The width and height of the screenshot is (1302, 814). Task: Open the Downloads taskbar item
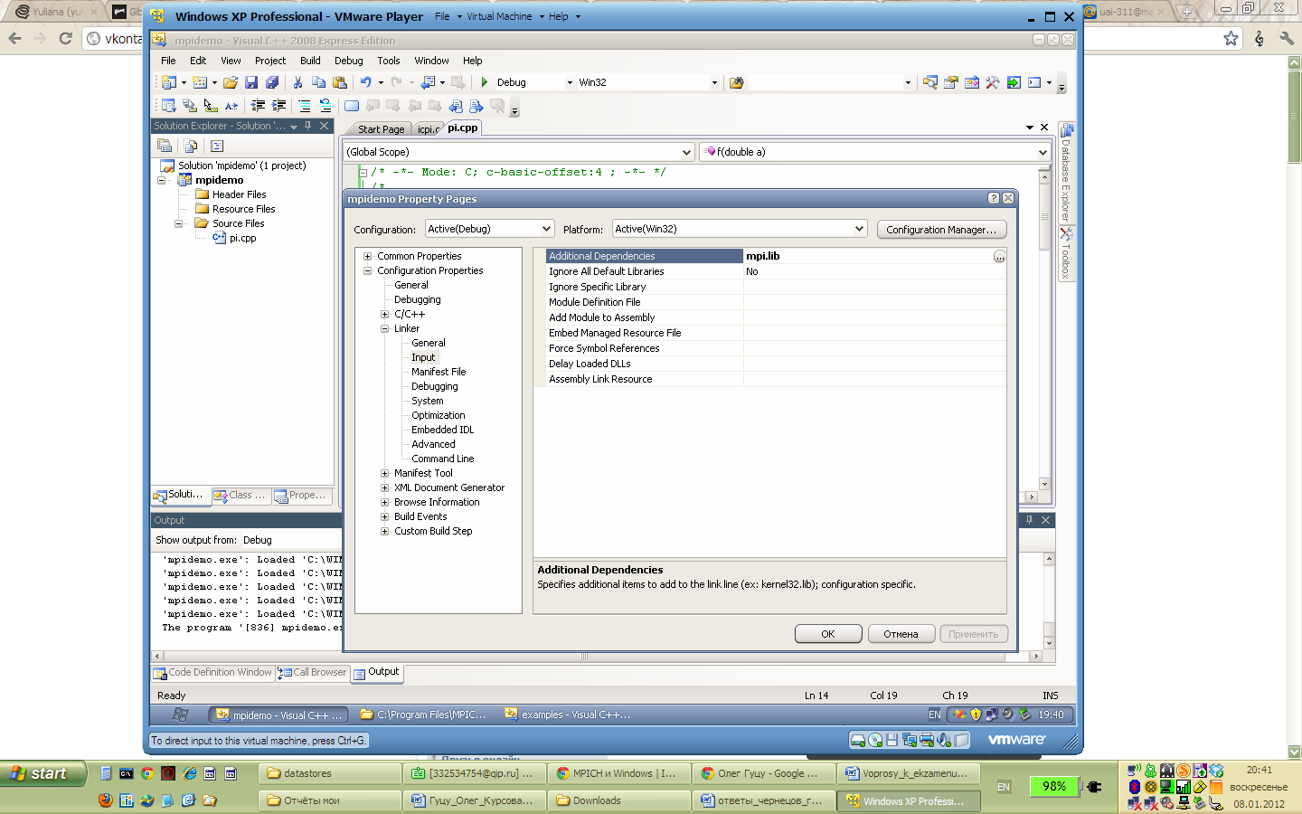(619, 800)
